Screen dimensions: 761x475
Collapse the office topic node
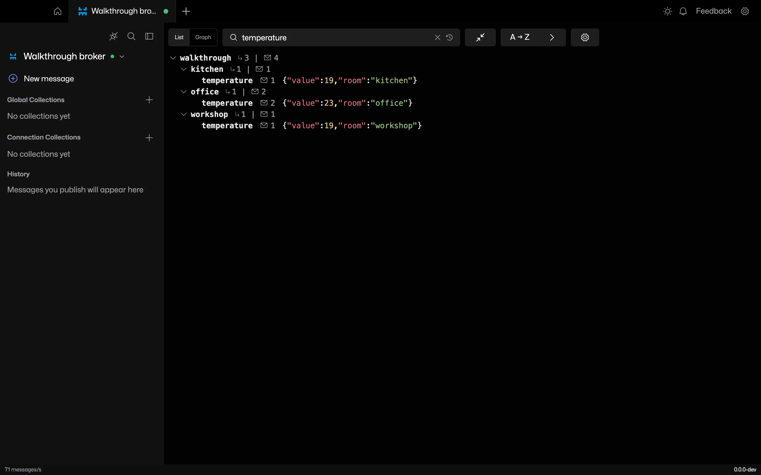[184, 92]
